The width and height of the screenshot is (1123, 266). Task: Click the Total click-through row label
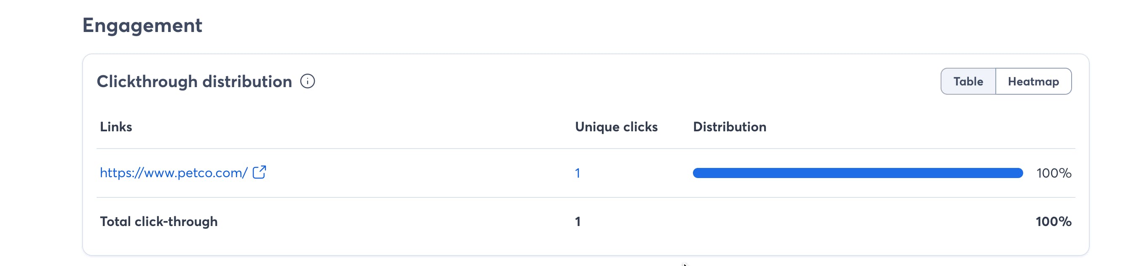coord(159,221)
